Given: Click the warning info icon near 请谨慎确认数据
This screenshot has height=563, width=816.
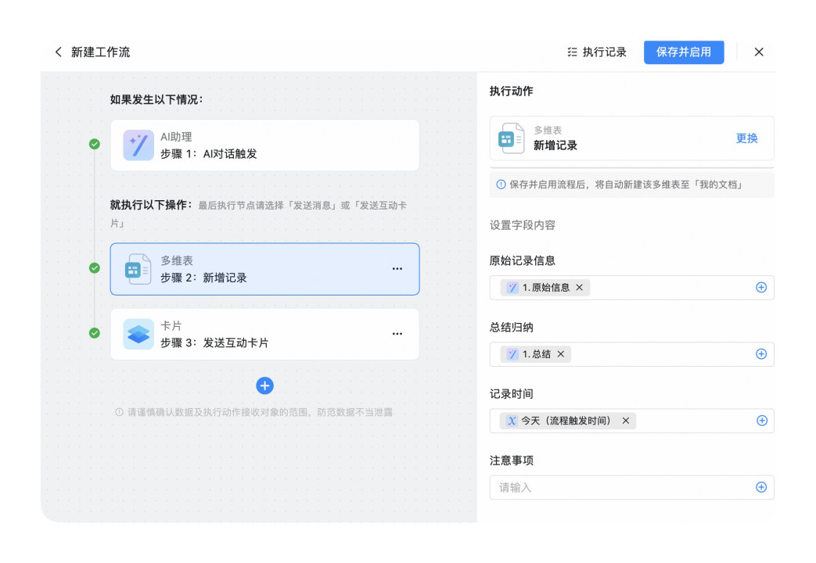Looking at the screenshot, I should 119,413.
